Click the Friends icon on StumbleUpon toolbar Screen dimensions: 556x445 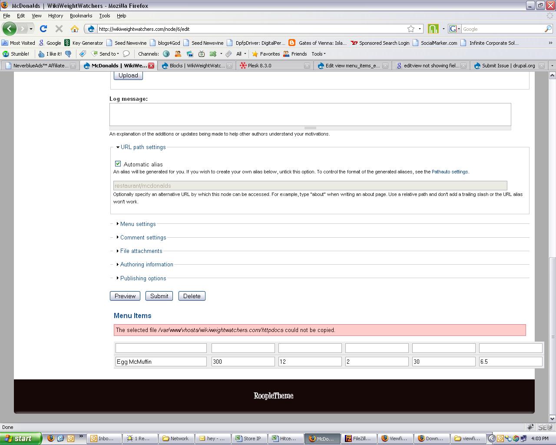pos(285,53)
